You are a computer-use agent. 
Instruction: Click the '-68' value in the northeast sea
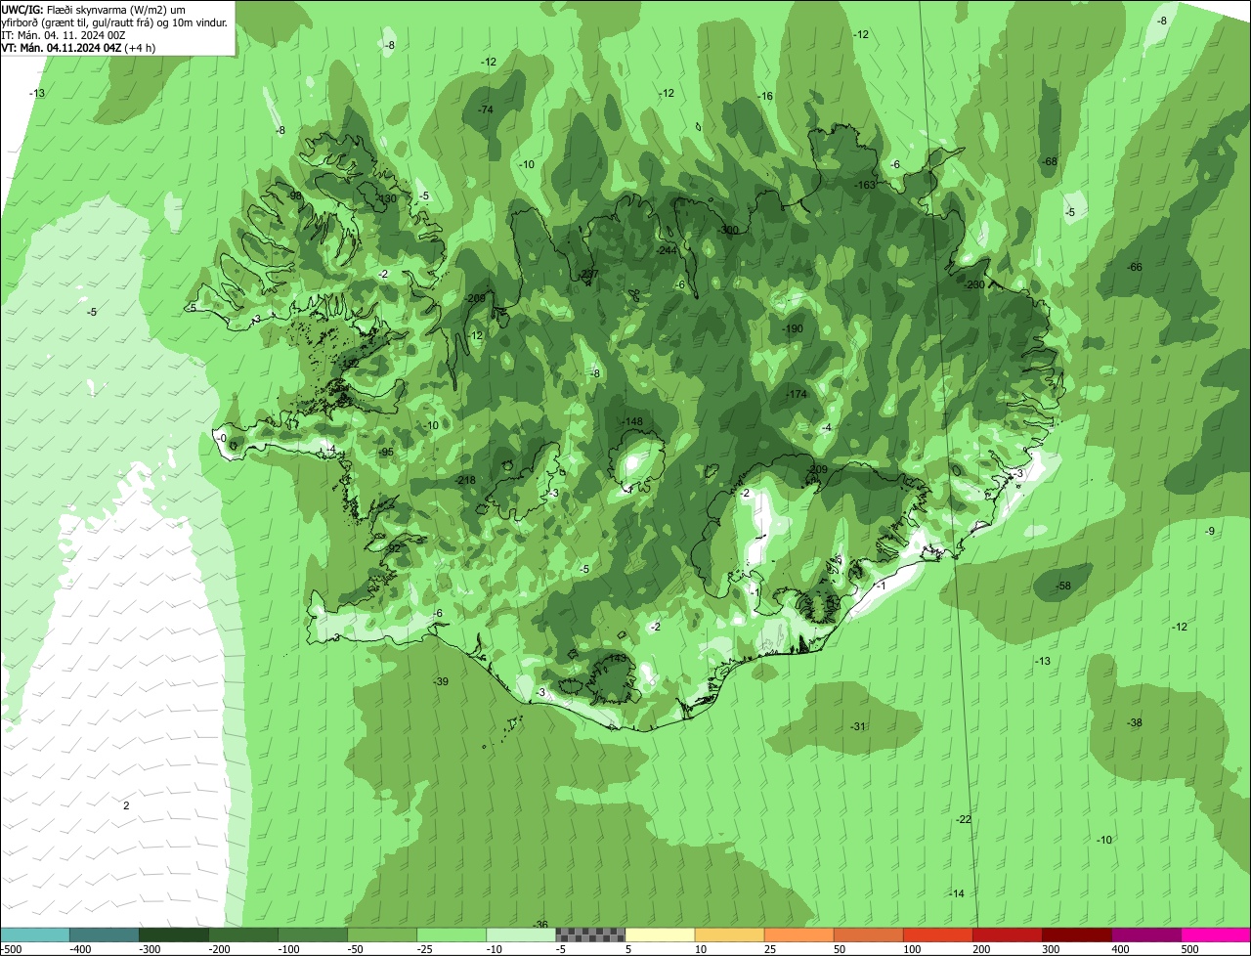pyautogui.click(x=1050, y=162)
